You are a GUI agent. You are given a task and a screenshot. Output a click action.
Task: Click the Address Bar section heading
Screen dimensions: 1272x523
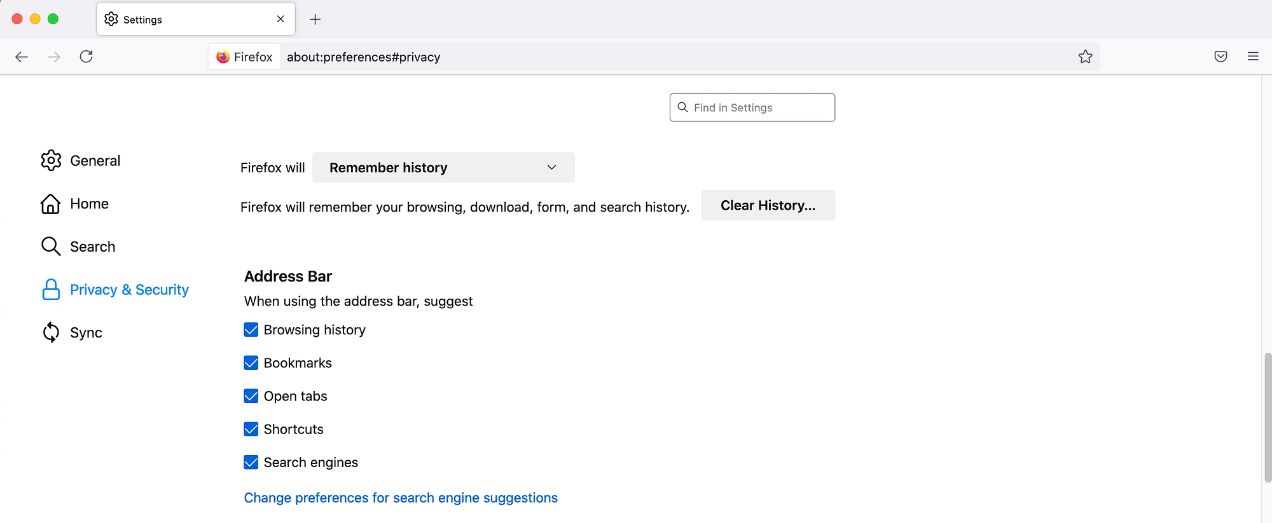pos(288,276)
